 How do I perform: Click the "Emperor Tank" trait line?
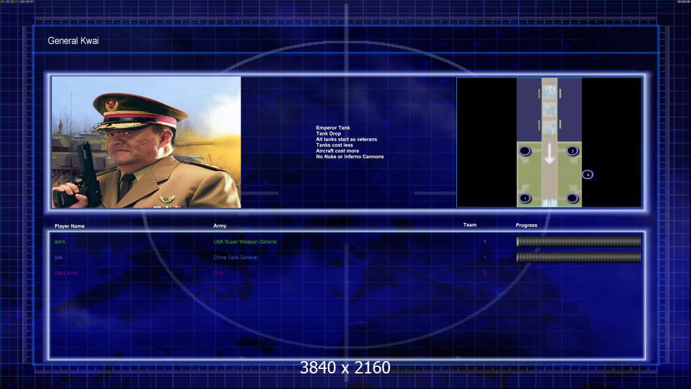click(x=333, y=128)
